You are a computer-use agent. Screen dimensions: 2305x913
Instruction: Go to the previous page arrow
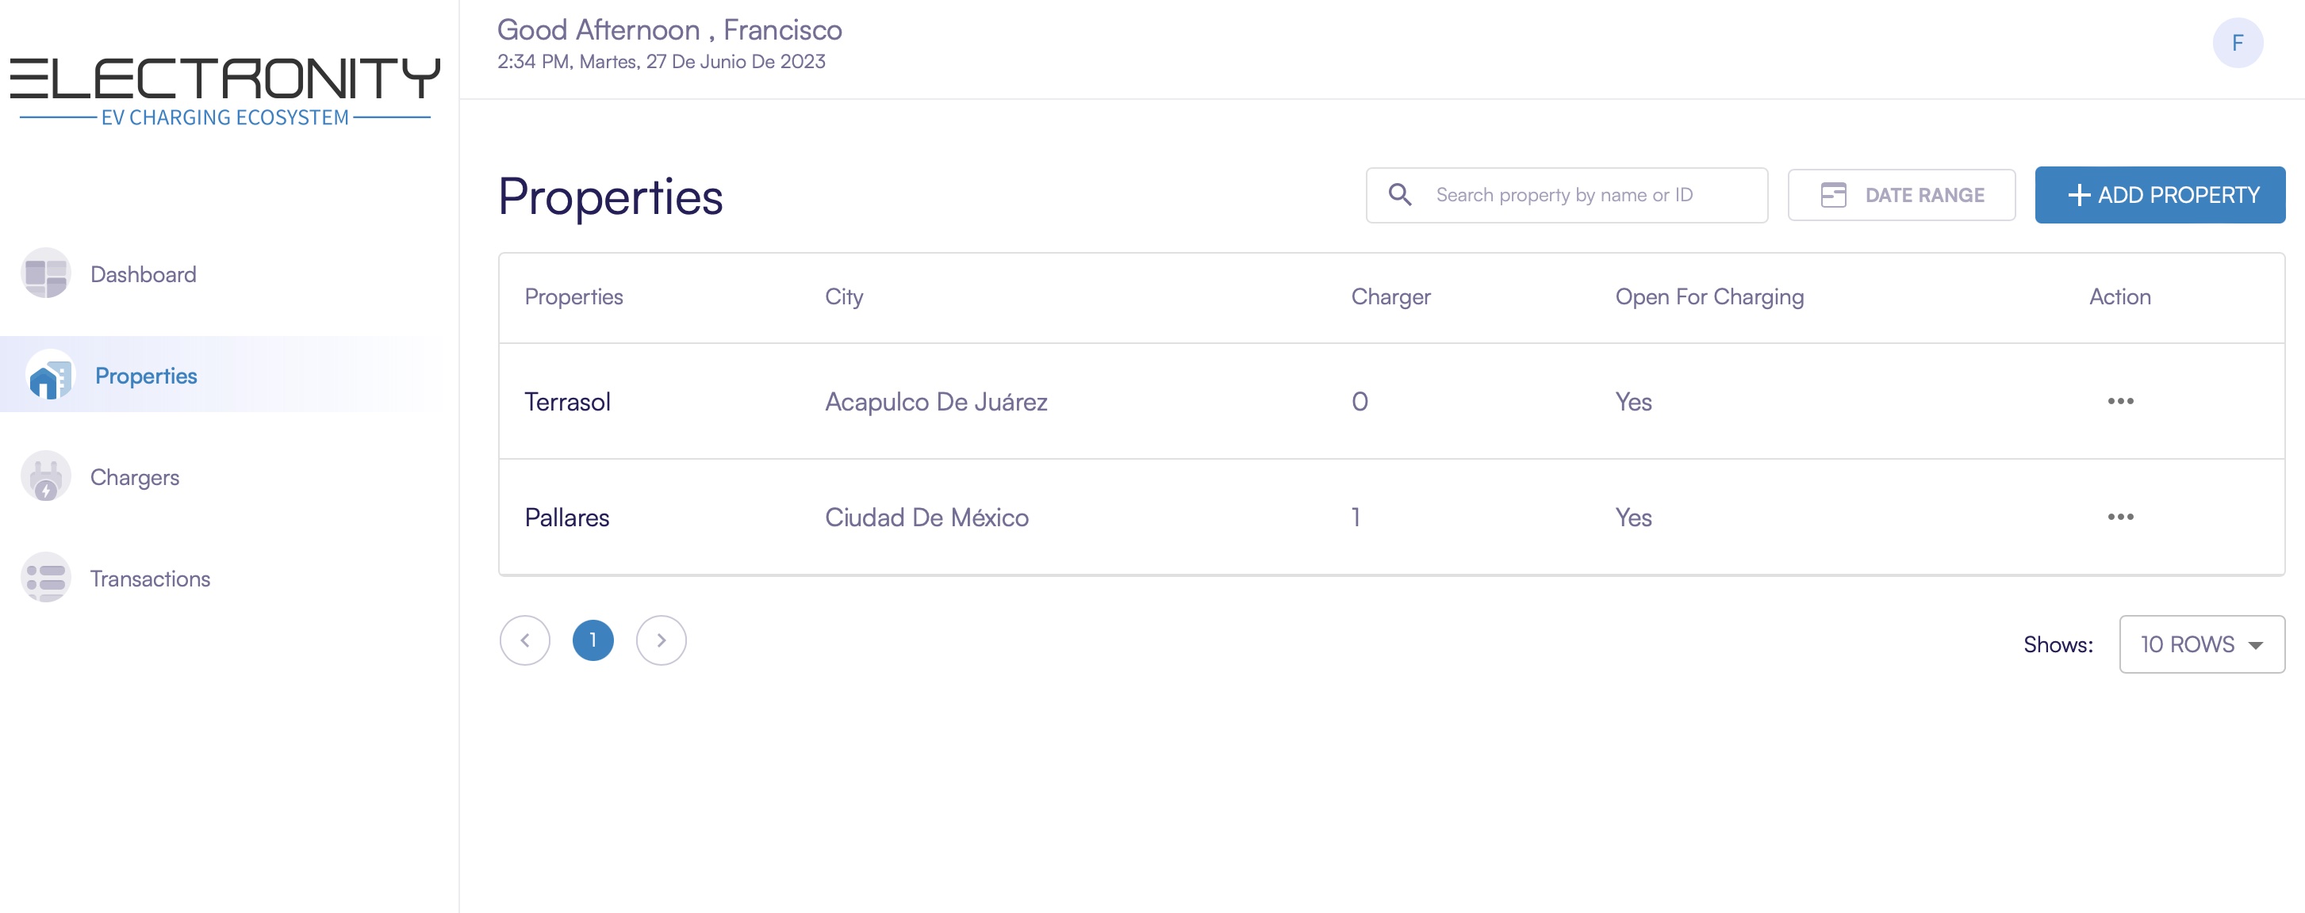point(524,640)
